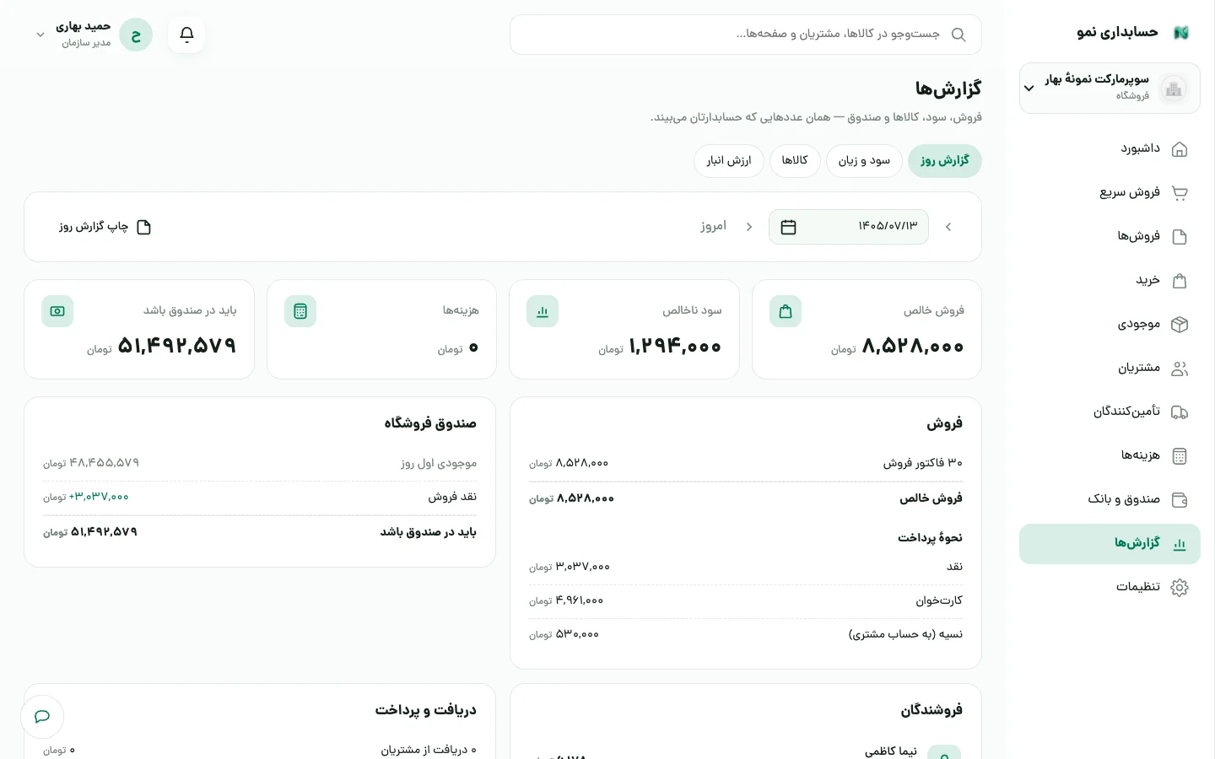The width and height of the screenshot is (1215, 759).
Task: Click the چاپ گزارش روز button
Action: pyautogui.click(x=105, y=227)
